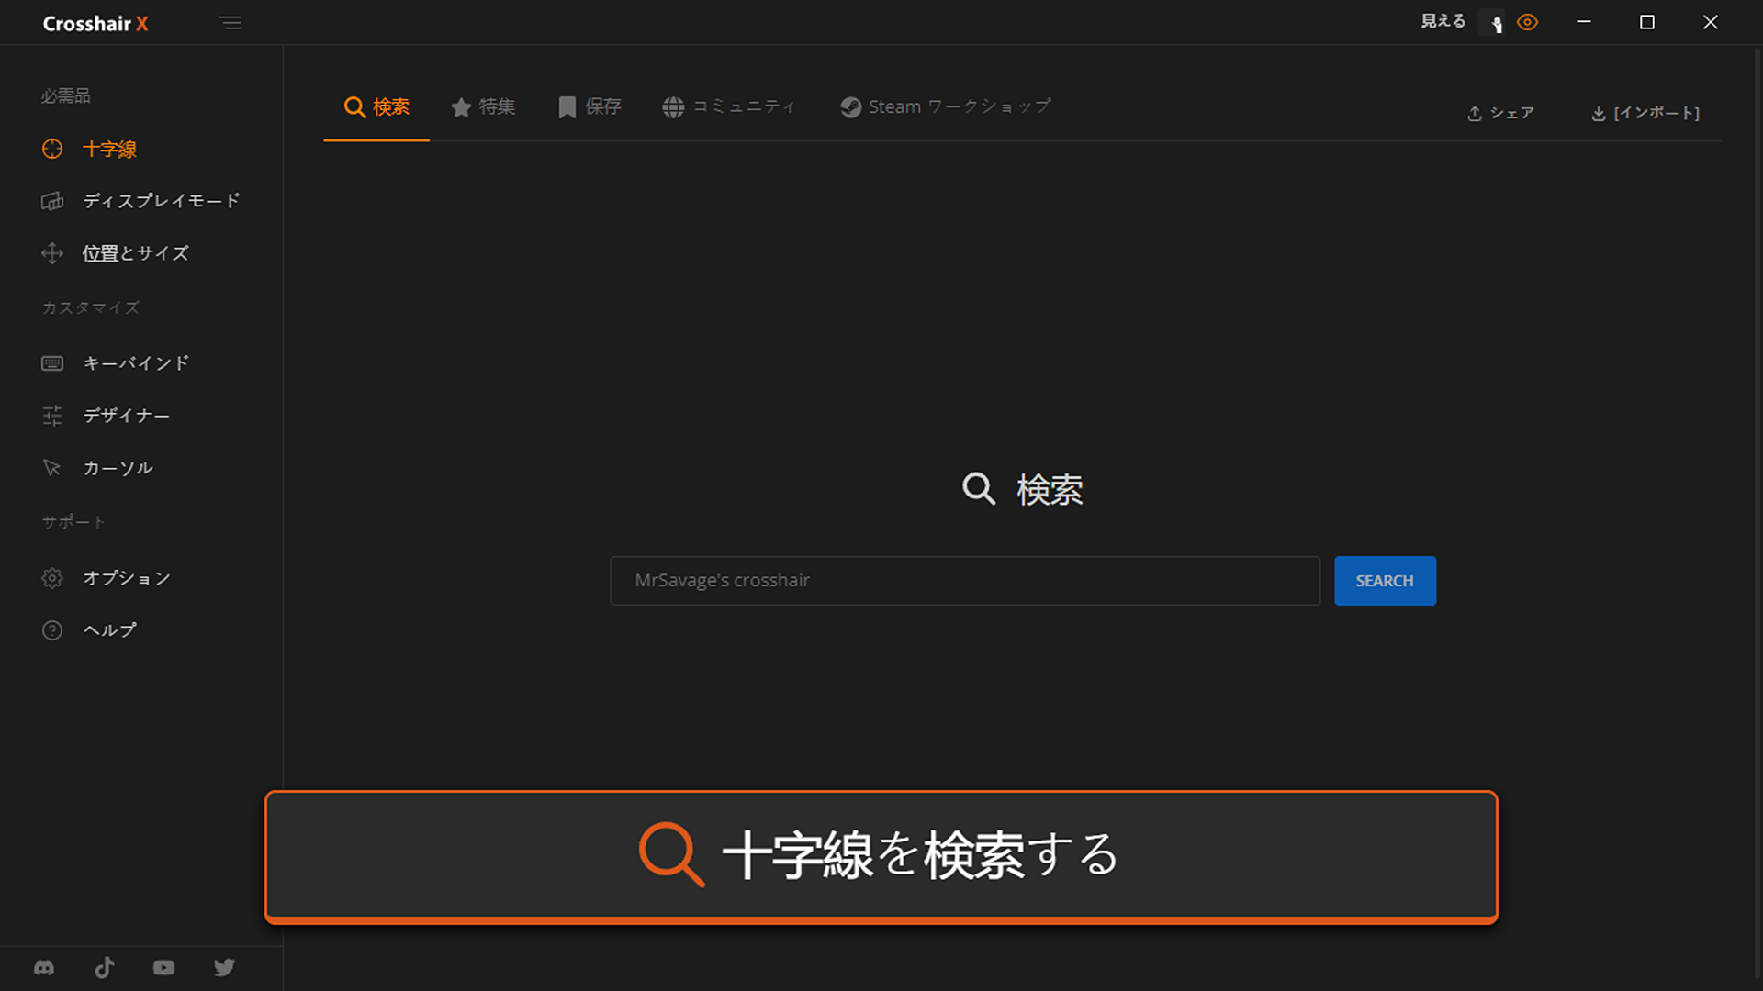Launch the デザイナー crosshair designer
This screenshot has width=1763, height=991.
[x=106, y=416]
